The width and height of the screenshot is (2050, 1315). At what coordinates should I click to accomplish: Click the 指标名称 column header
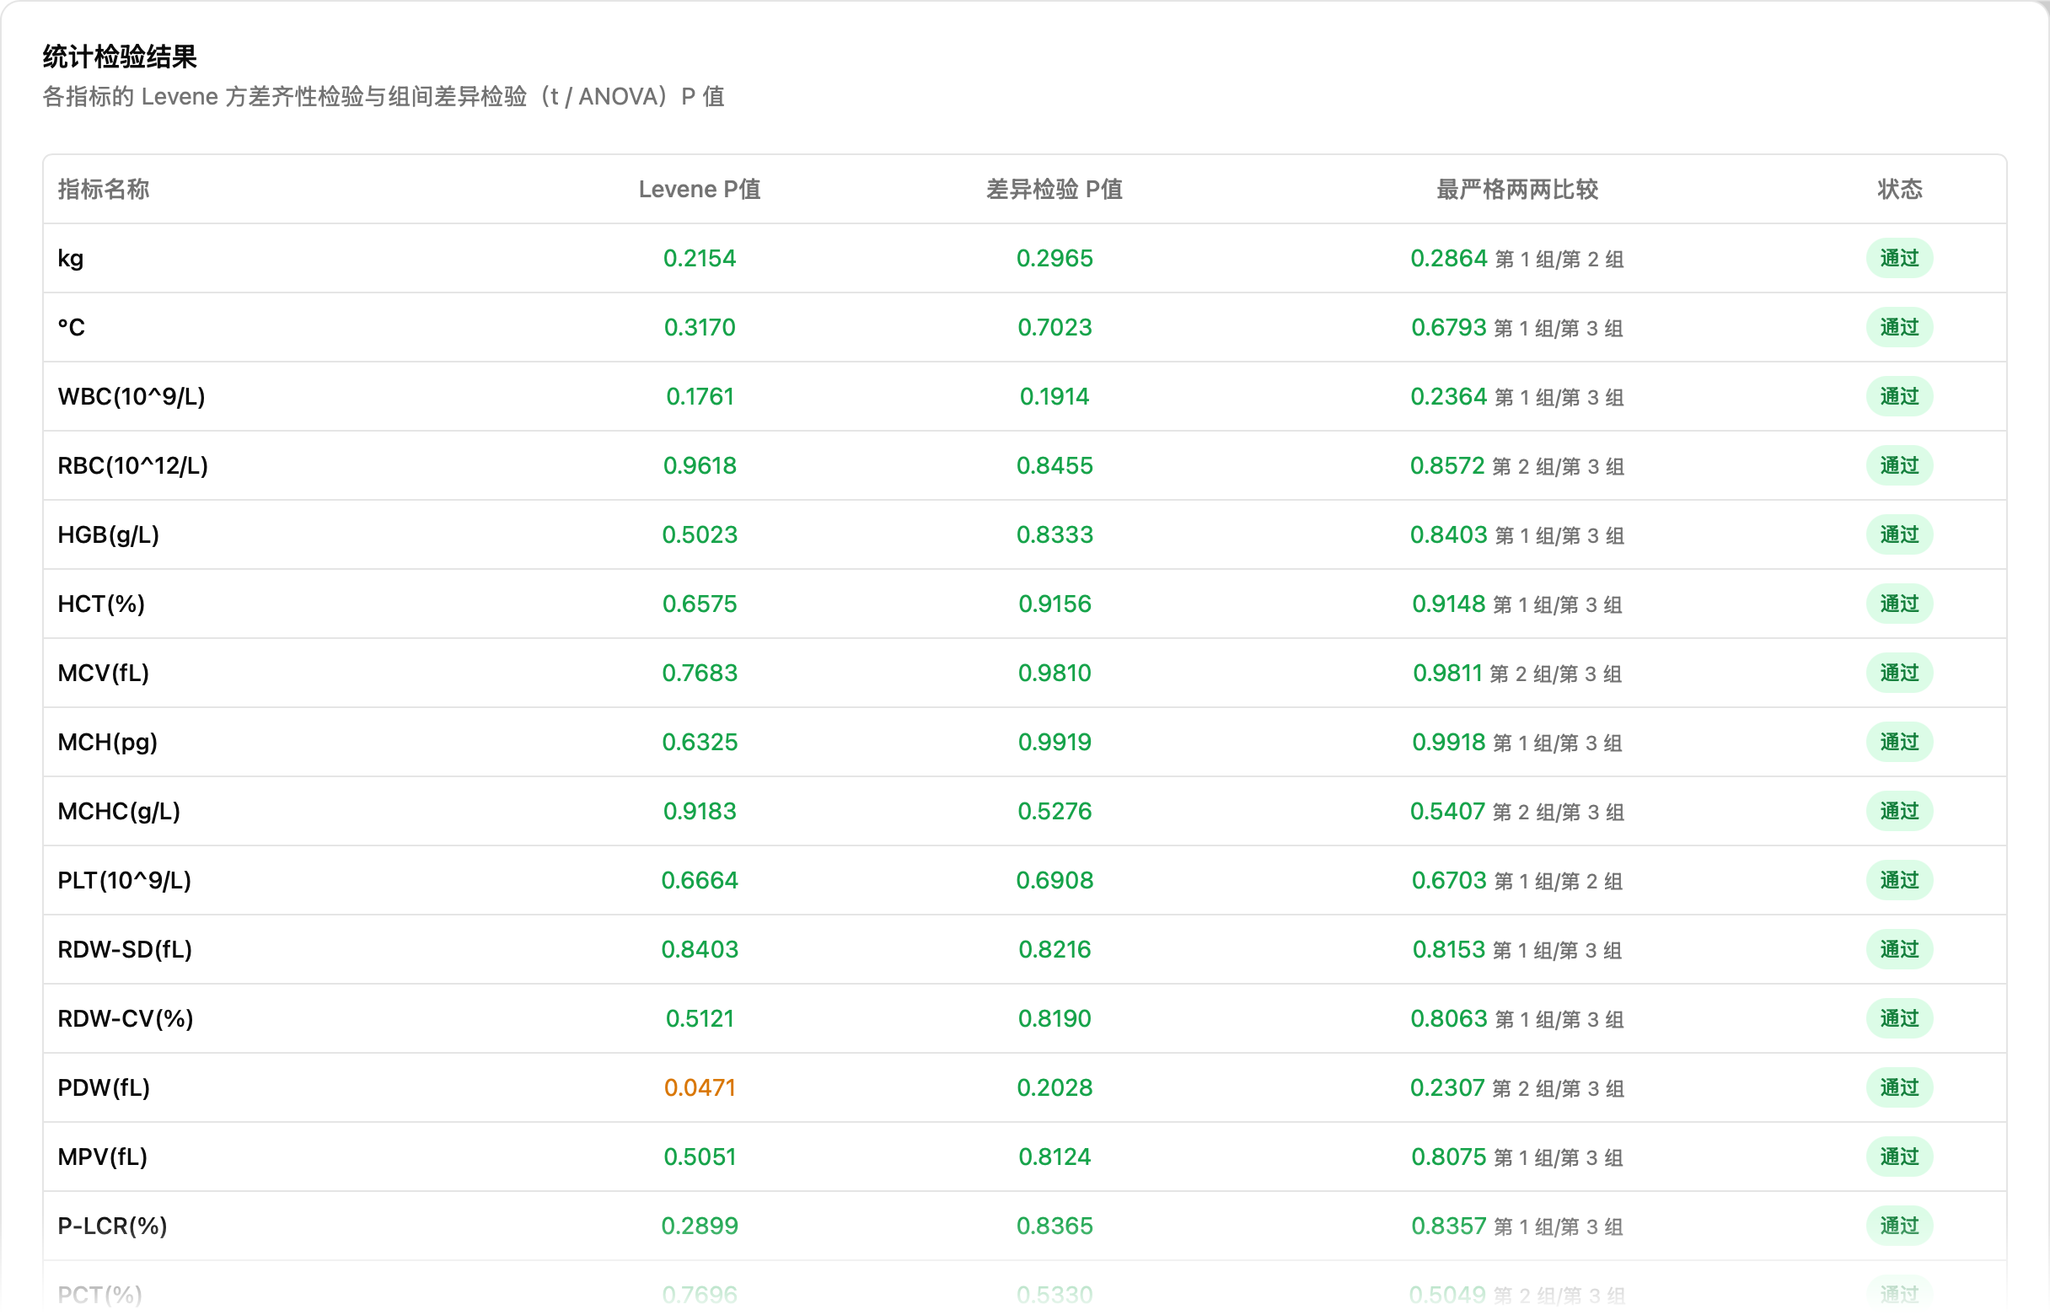(104, 189)
